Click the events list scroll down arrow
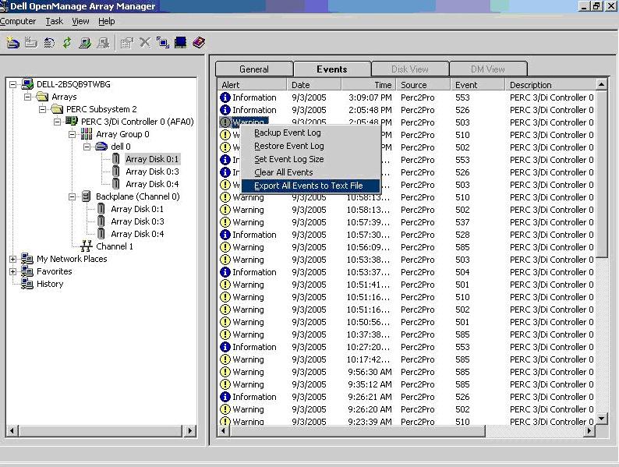This screenshot has height=467, width=619. 602,419
